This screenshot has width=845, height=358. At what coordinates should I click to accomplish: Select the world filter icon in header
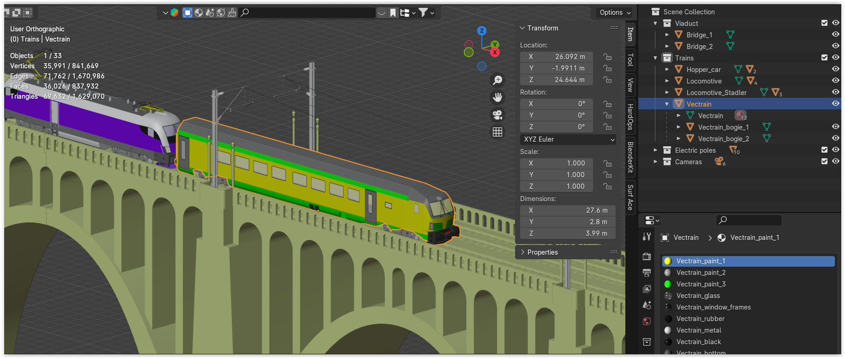tap(221, 12)
